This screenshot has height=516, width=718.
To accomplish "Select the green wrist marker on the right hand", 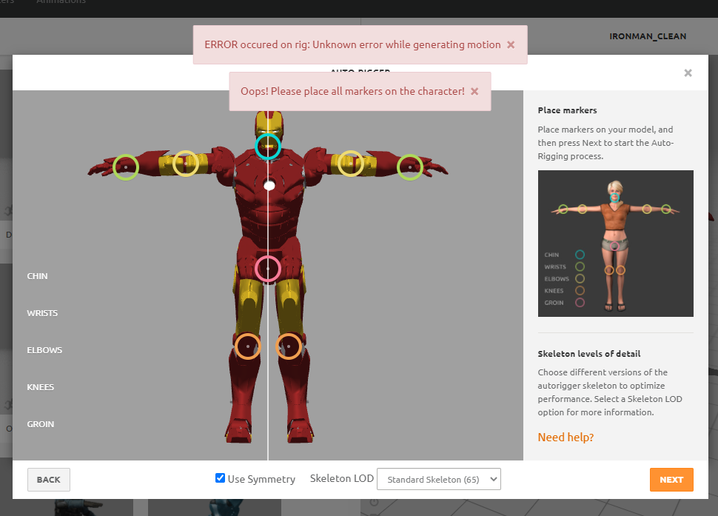I will [410, 167].
